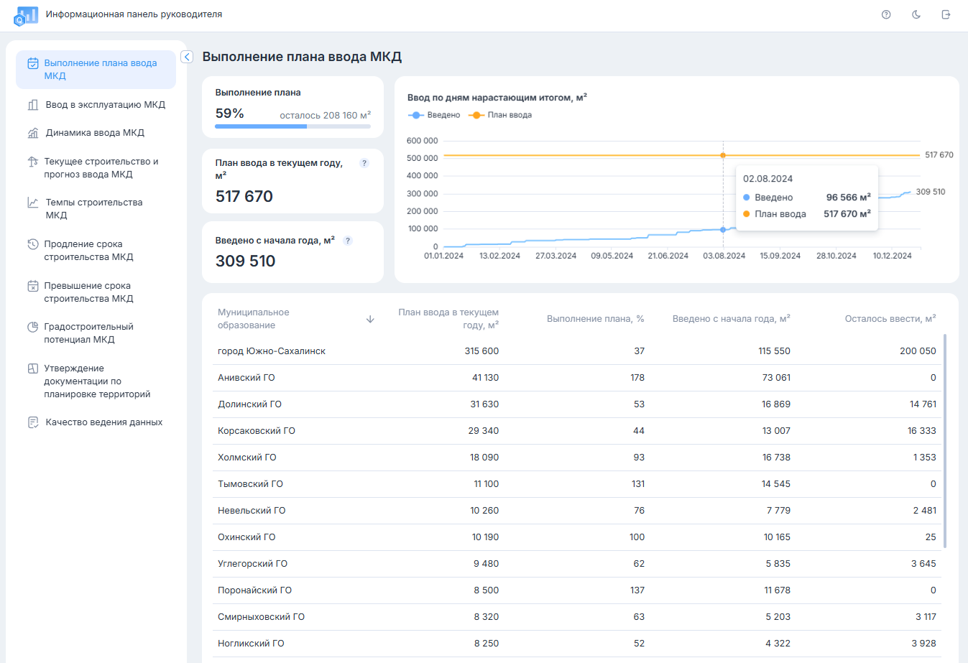Select the Корсаковский ГО row
Image resolution: width=968 pixels, height=663 pixels.
pos(577,431)
